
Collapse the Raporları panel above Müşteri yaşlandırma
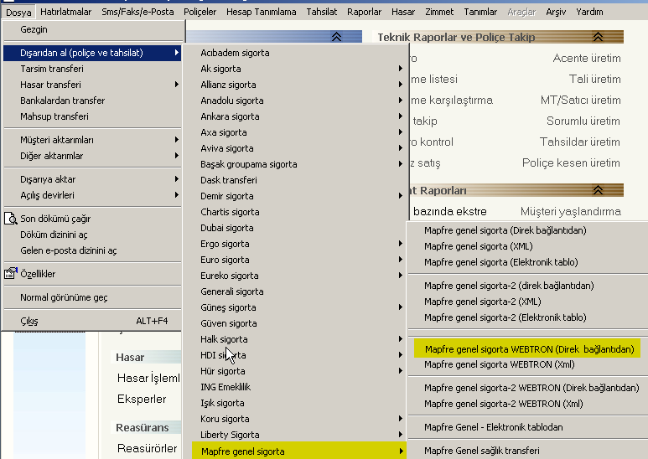597,190
